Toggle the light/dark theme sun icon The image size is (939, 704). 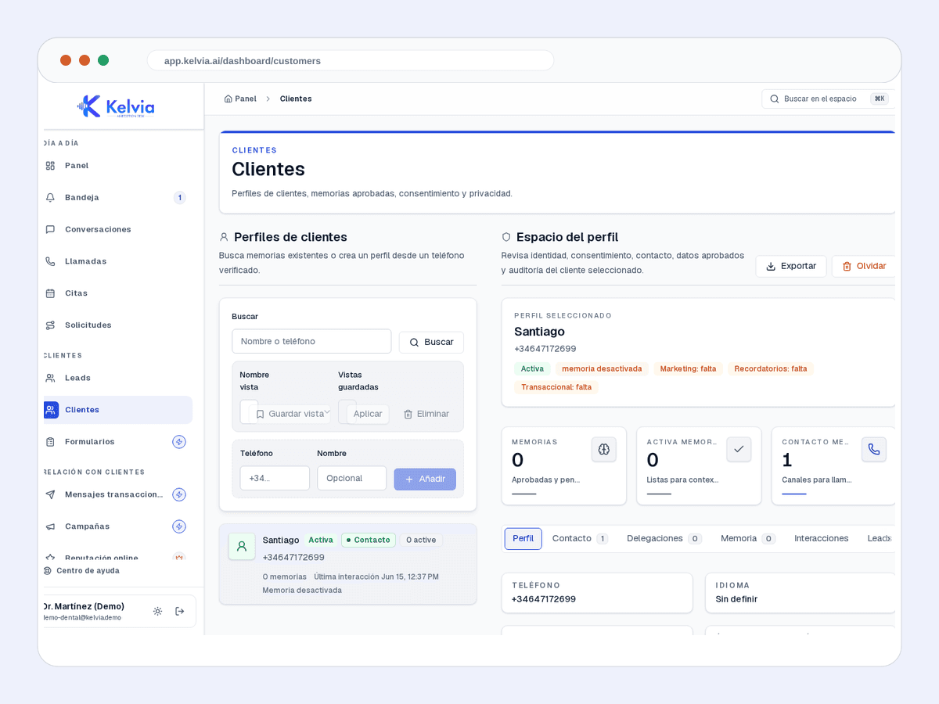coord(157,612)
